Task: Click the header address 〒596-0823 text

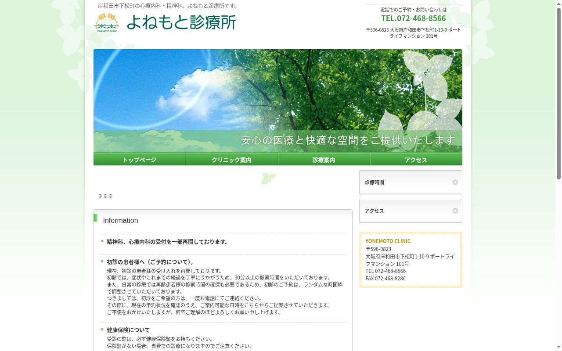Action: (414, 33)
